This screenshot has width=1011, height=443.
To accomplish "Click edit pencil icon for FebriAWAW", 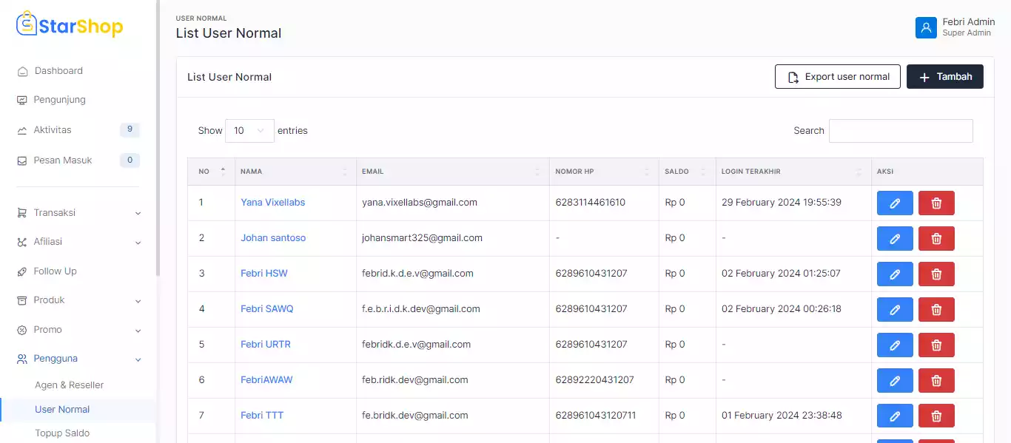I will (894, 381).
